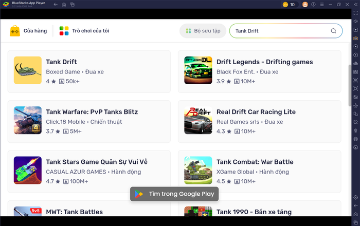This screenshot has width=360, height=226.
Task: Open MWT: Tank Battles listing
Action: pyautogui.click(x=89, y=209)
